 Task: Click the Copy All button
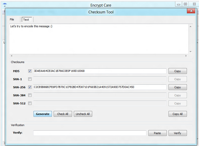178,114
